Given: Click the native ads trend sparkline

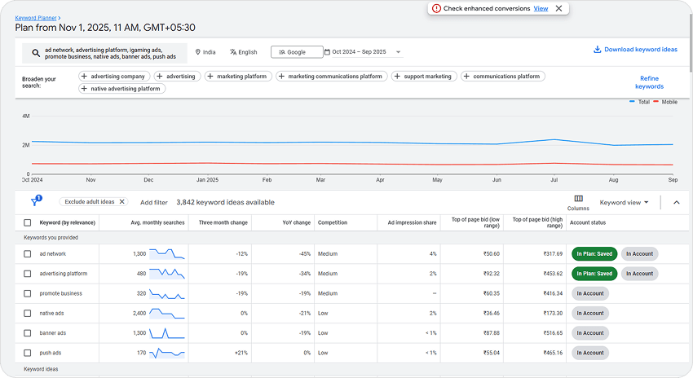Looking at the screenshot, I should coord(166,313).
